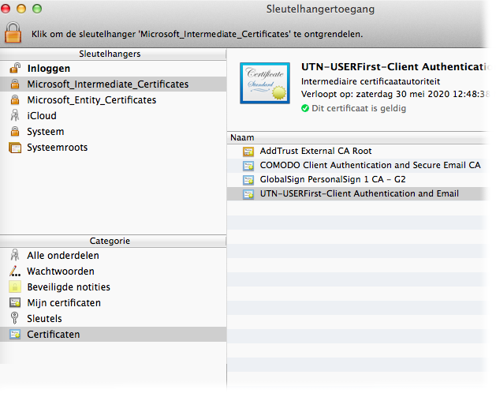Click the unlock message for Microsoft_Intermediate_Certificates

click(197, 34)
